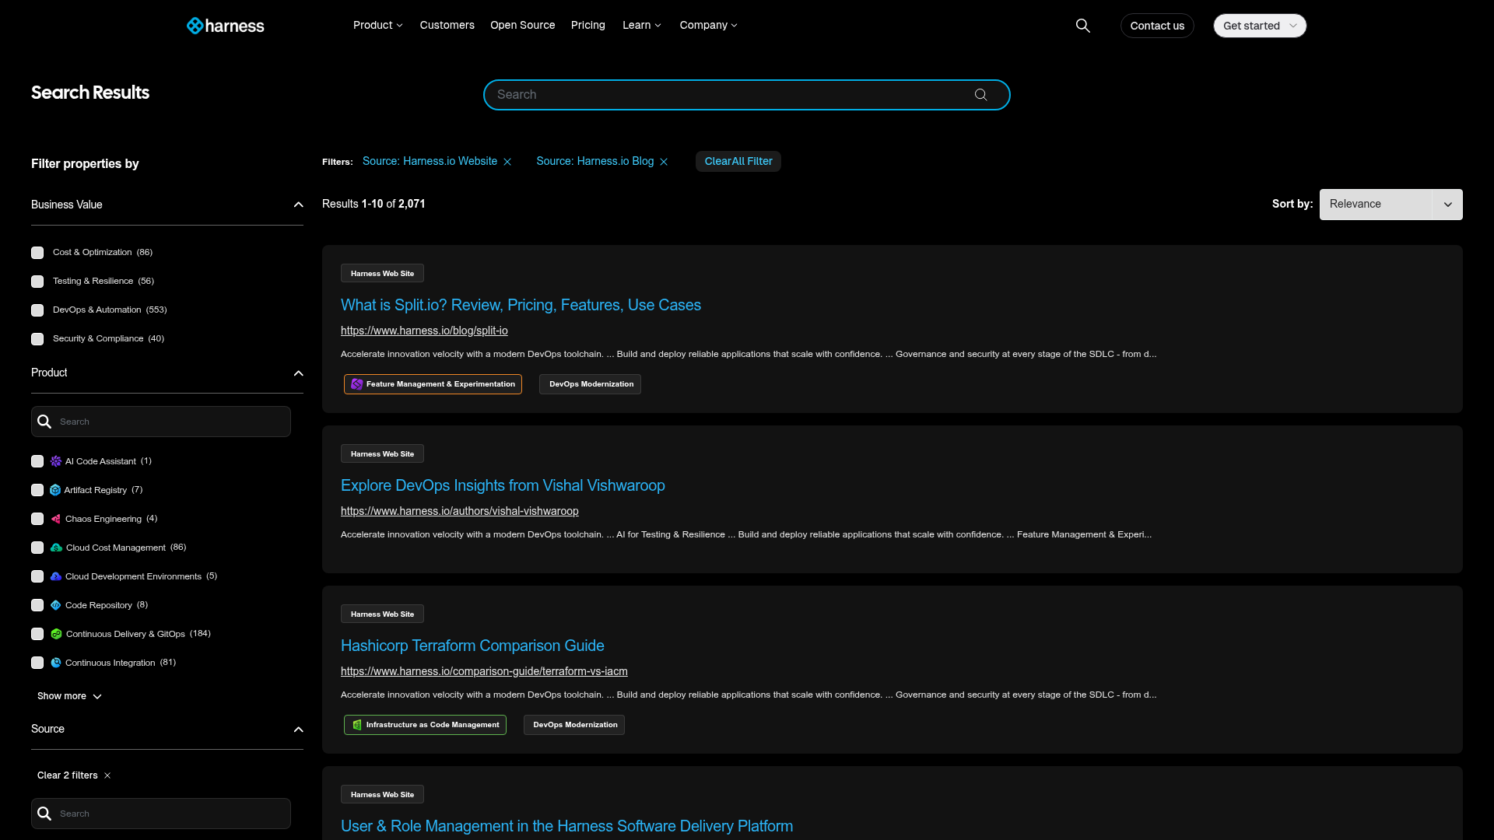
Task: Click the Code Repository product icon
Action: click(56, 605)
